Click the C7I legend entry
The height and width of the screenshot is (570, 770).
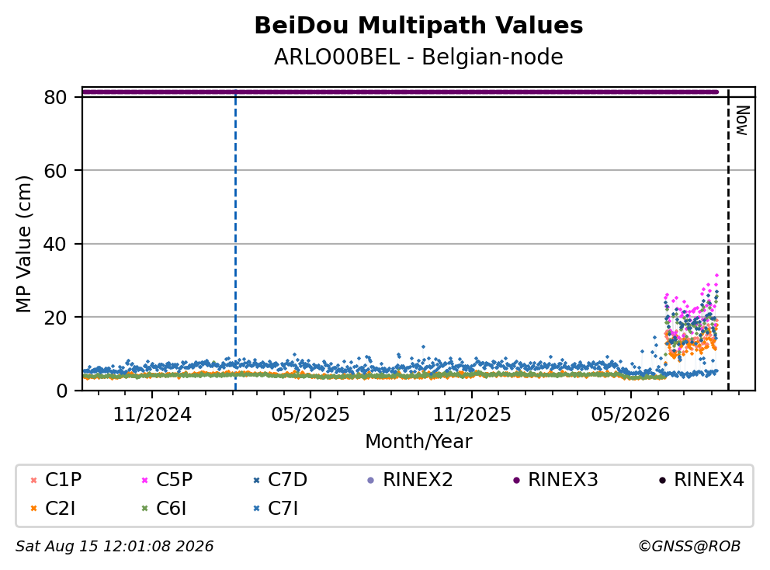click(276, 509)
